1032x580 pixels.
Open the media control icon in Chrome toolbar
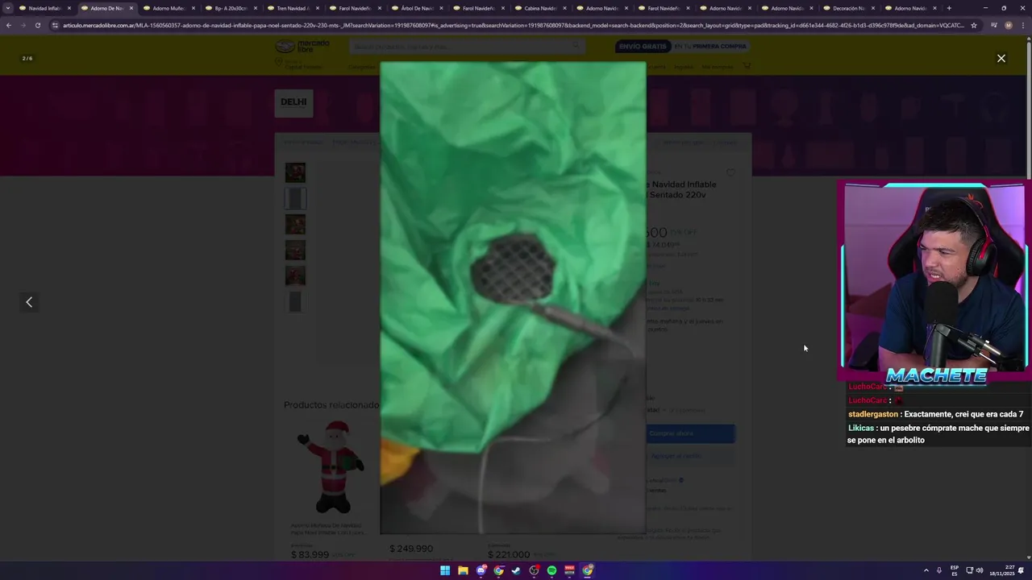point(993,25)
